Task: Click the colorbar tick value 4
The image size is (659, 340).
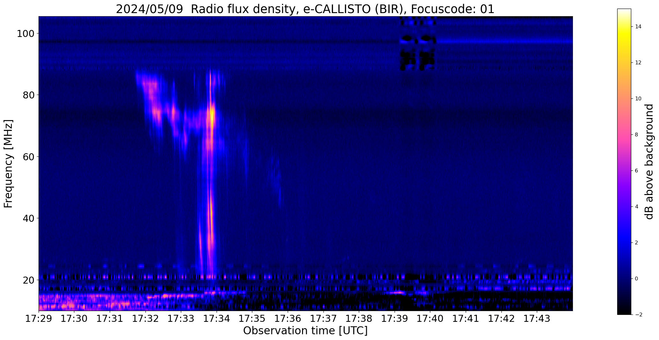Action: pyautogui.click(x=637, y=207)
